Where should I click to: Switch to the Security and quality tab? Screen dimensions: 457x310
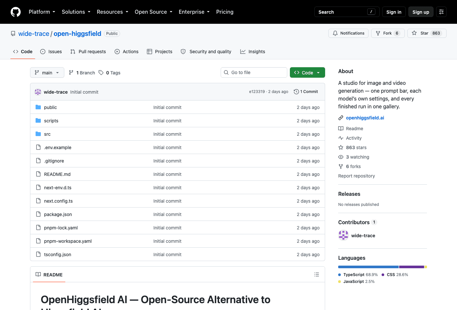[x=206, y=52]
